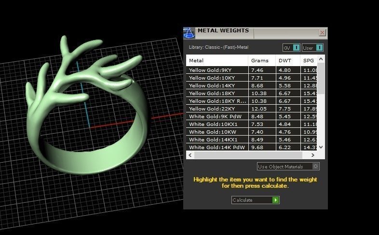Close the Metal Weights panel

pyautogui.click(x=322, y=33)
